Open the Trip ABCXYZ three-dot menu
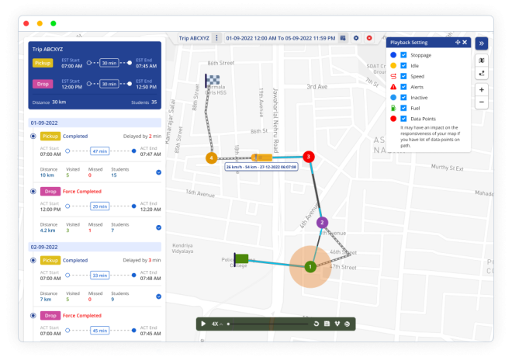512x357 pixels. coord(216,37)
